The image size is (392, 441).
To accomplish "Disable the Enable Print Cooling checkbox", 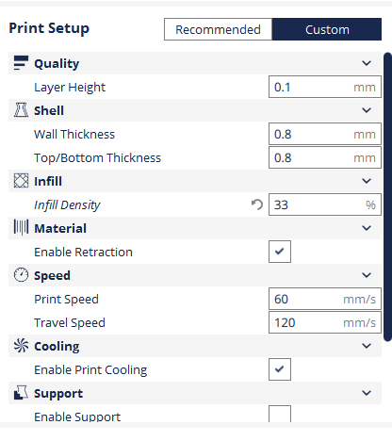I will 280,369.
